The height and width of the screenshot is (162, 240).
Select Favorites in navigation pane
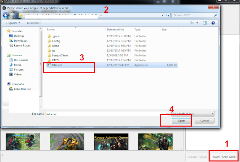(x=15, y=31)
